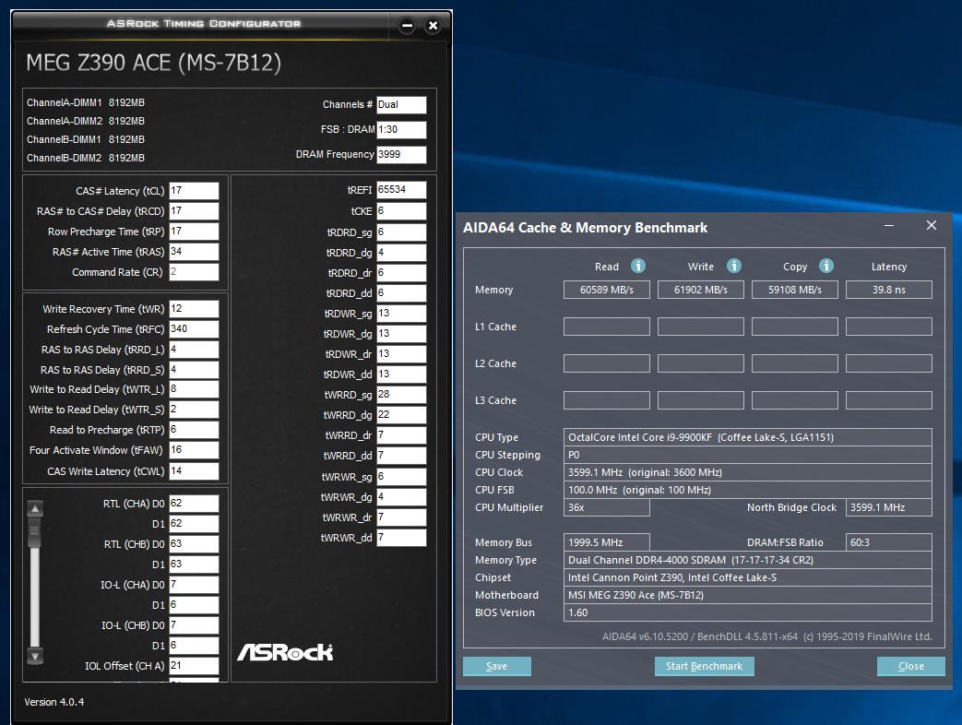Click the ChannelA-DIMM1 8192MB entry

click(86, 102)
